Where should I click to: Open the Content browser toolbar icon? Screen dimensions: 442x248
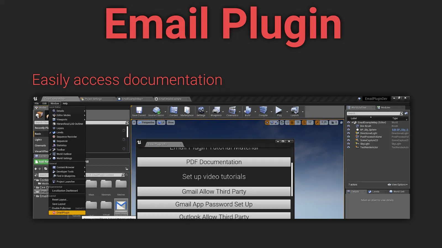pyautogui.click(x=174, y=110)
